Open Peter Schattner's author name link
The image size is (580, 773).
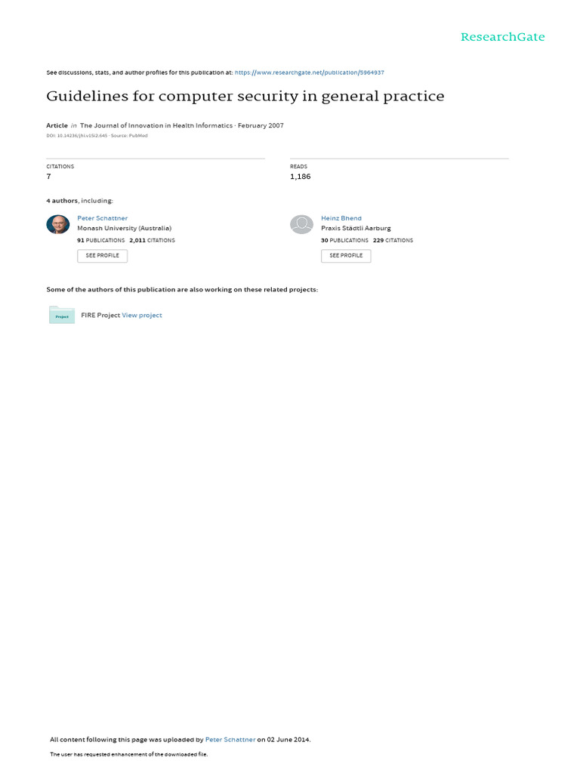pyautogui.click(x=103, y=218)
